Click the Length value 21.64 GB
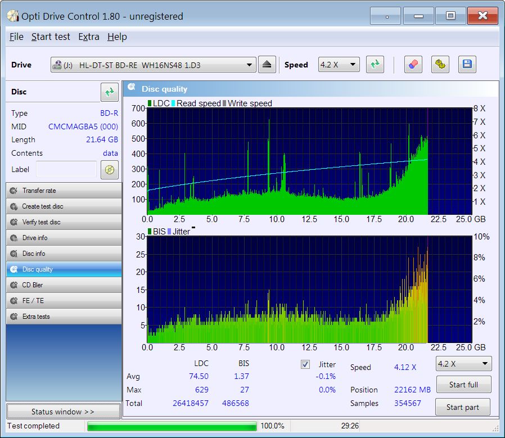Screen dimensions: 505x438 [102, 139]
